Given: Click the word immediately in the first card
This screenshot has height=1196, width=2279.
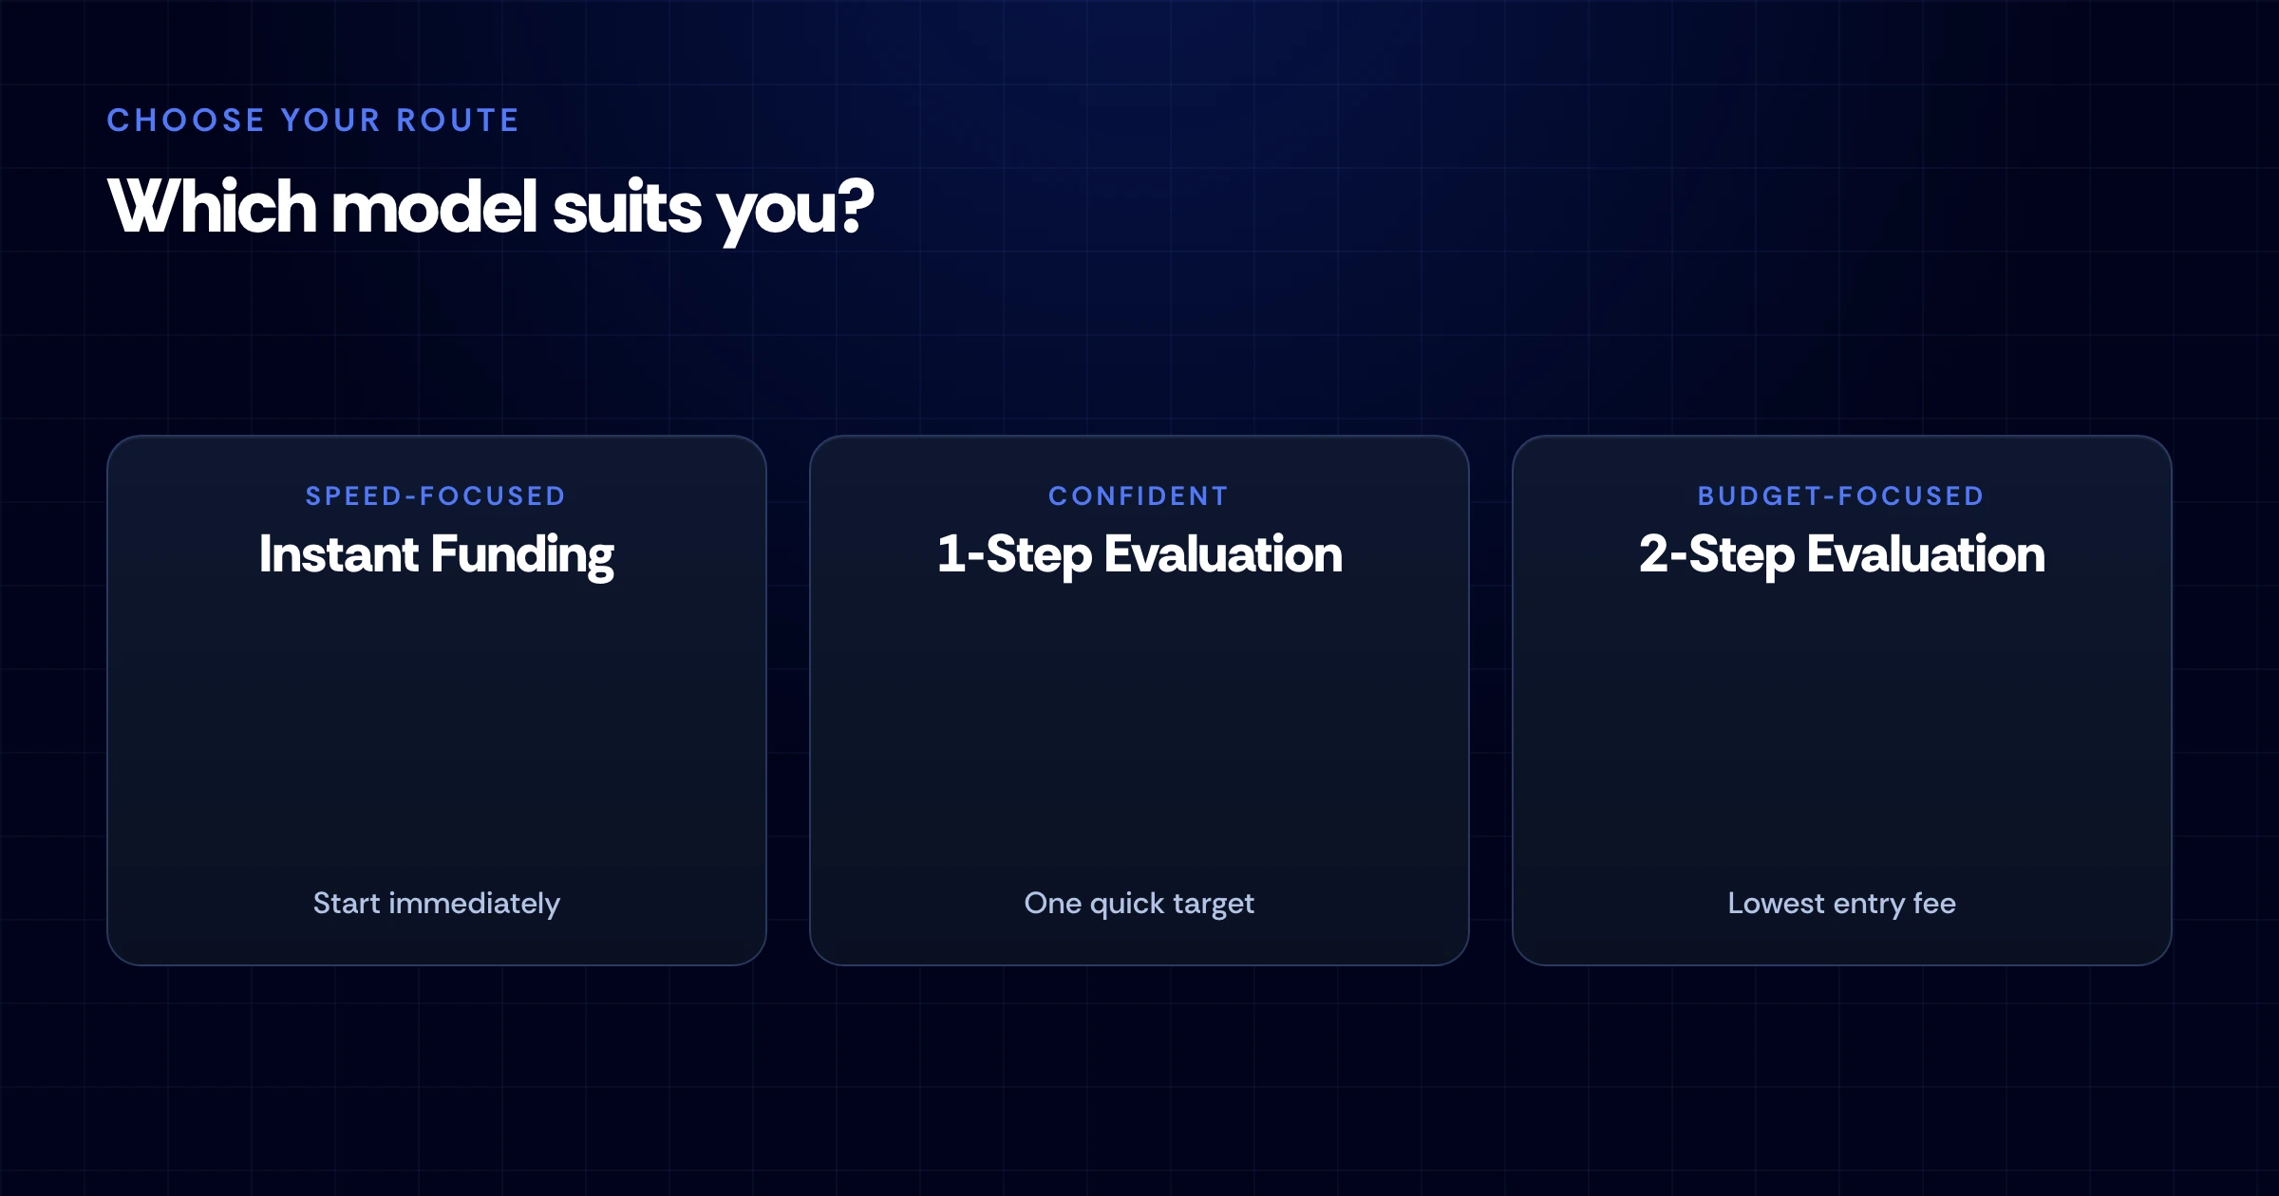Looking at the screenshot, I should click(475, 904).
